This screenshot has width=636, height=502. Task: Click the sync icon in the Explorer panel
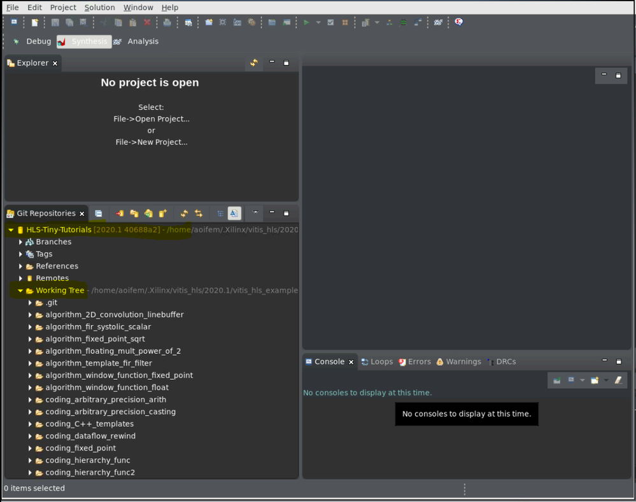coord(253,63)
